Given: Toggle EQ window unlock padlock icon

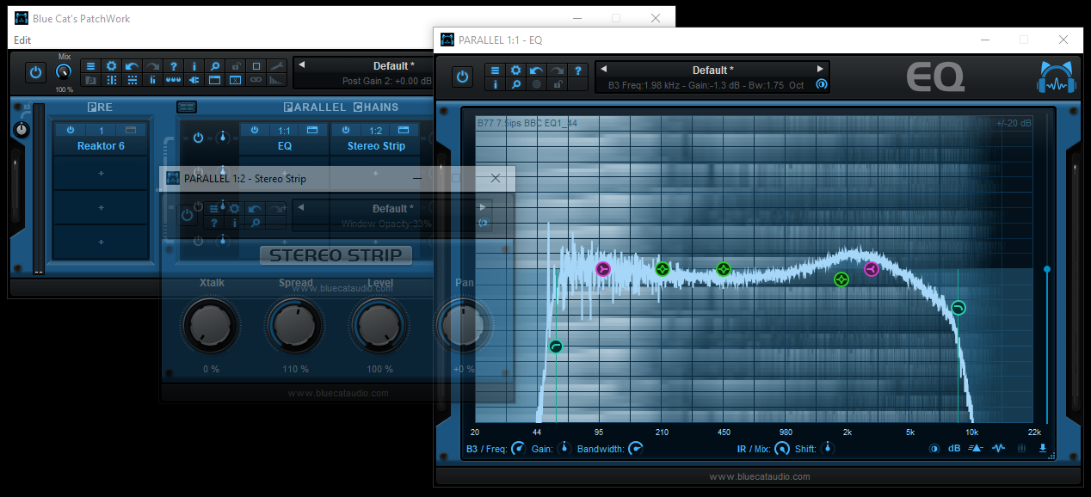Looking at the screenshot, I should pyautogui.click(x=558, y=84).
